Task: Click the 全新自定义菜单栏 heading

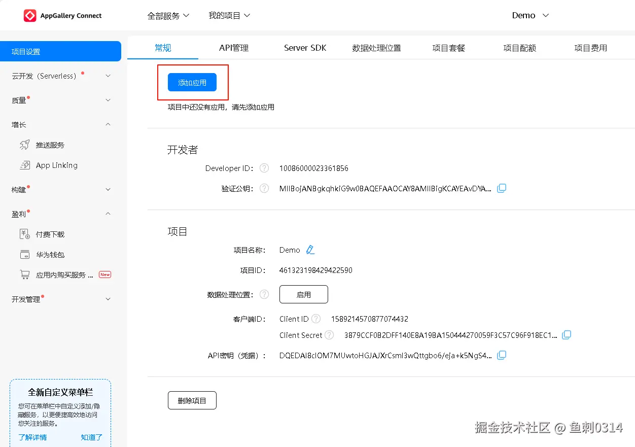Action: click(x=60, y=392)
